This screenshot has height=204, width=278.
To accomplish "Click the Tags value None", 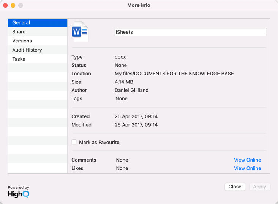I will pos(122,99).
